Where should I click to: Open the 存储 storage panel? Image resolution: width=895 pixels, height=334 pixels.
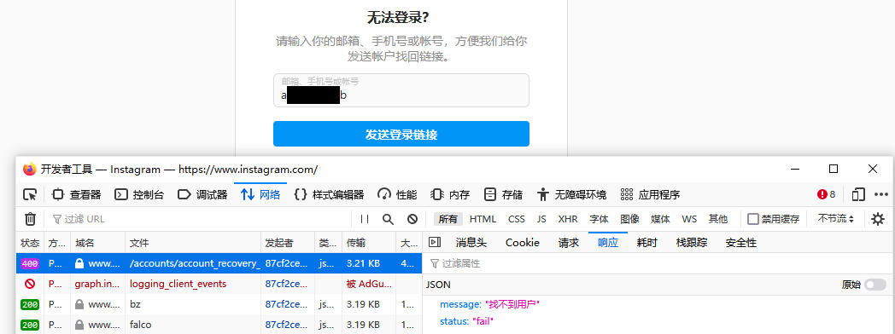(503, 194)
